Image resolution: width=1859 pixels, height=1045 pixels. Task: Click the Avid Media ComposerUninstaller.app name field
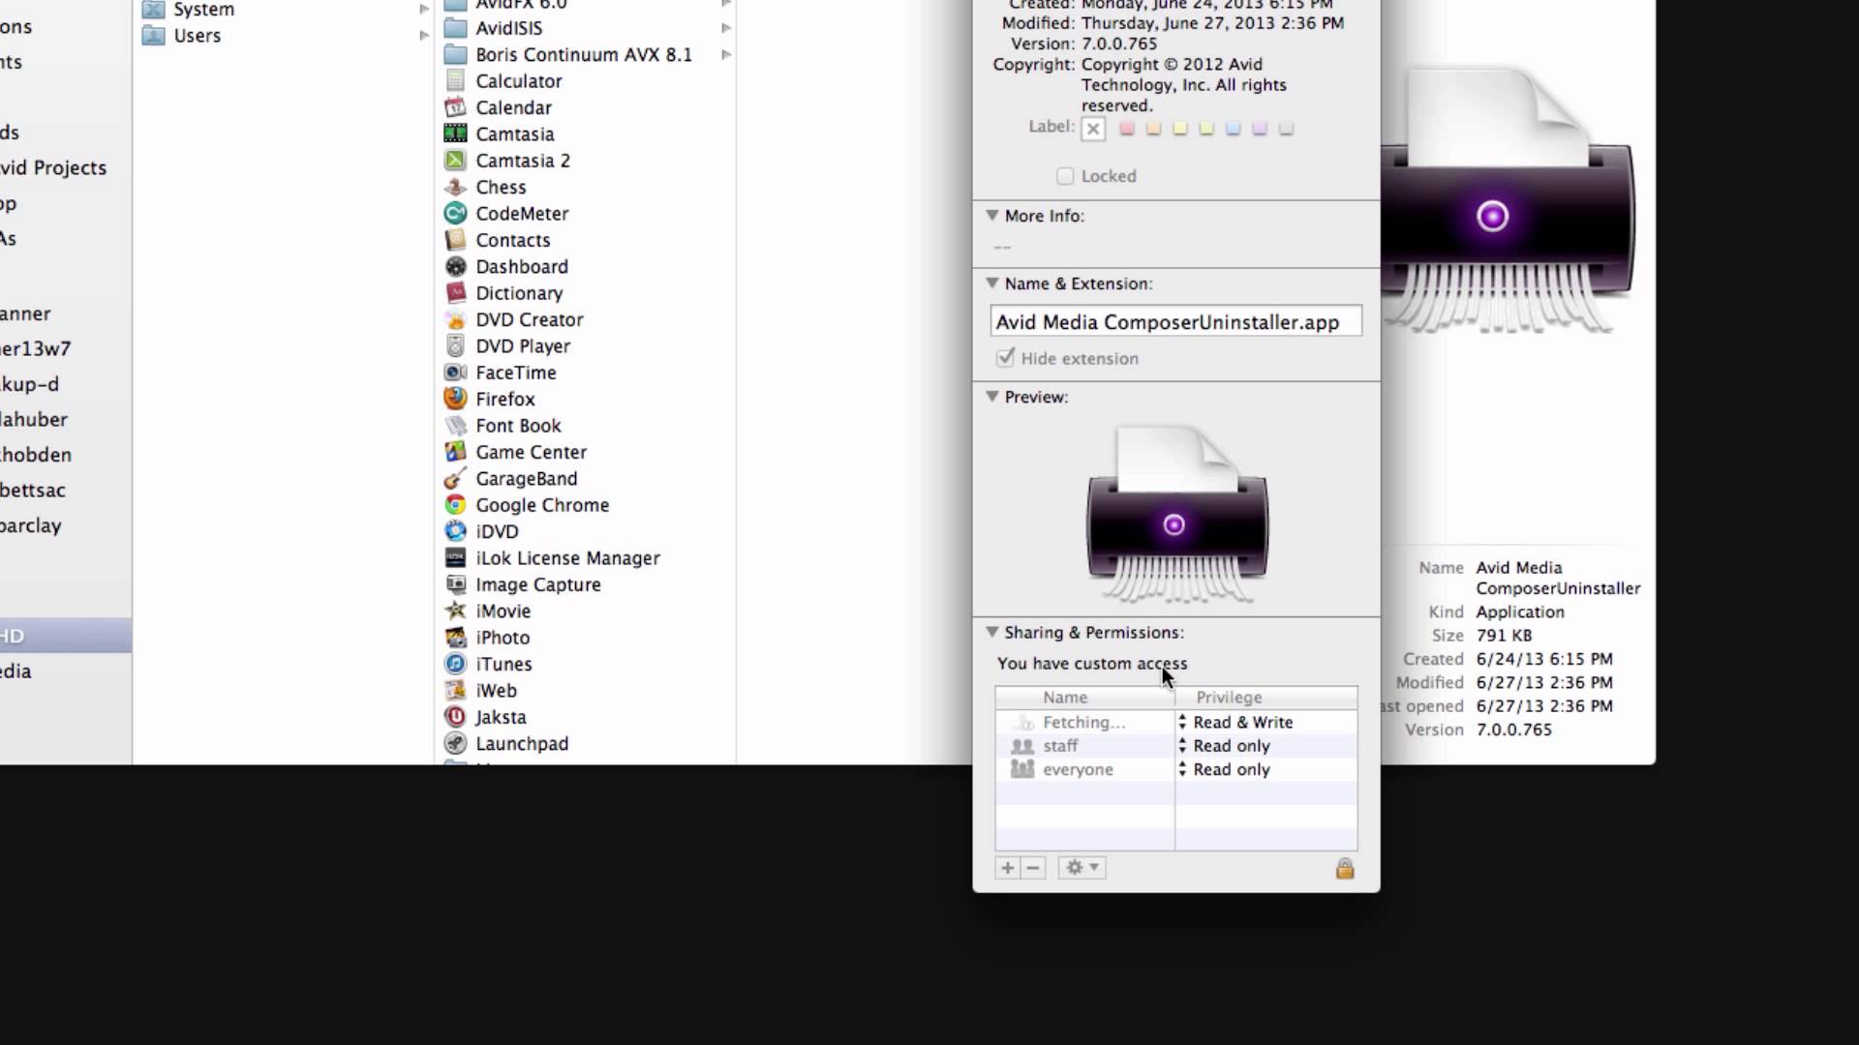click(1175, 321)
